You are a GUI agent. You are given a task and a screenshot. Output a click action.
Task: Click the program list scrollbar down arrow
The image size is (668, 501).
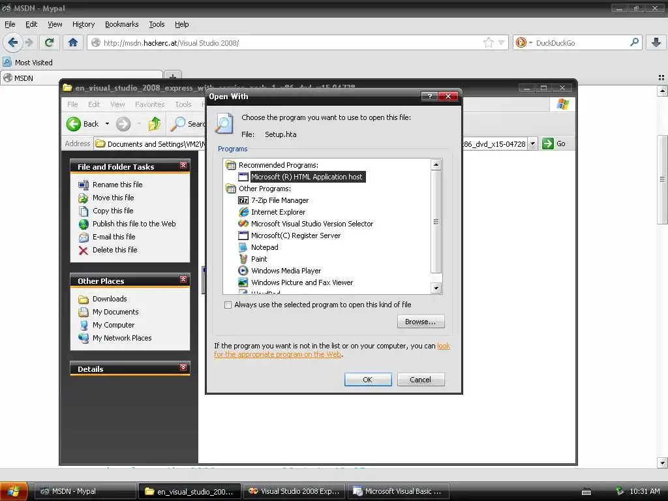click(436, 288)
